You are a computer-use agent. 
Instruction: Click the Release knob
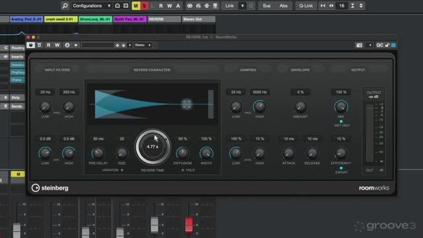312,153
